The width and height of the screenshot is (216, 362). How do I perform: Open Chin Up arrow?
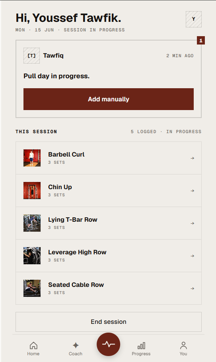(192, 191)
